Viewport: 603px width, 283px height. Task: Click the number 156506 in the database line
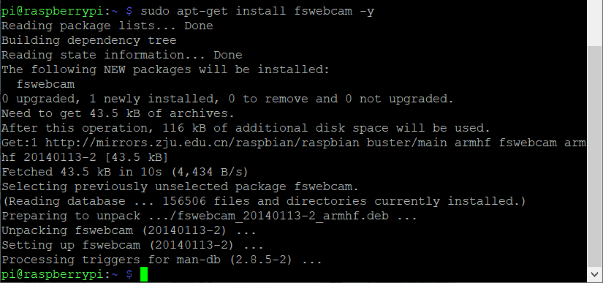(x=184, y=201)
